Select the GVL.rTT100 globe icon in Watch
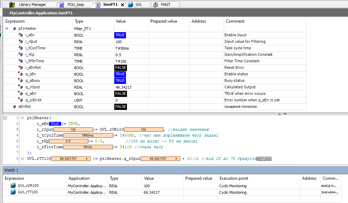Image resolution: width=348 pixels, height=203 pixels. click(13, 192)
